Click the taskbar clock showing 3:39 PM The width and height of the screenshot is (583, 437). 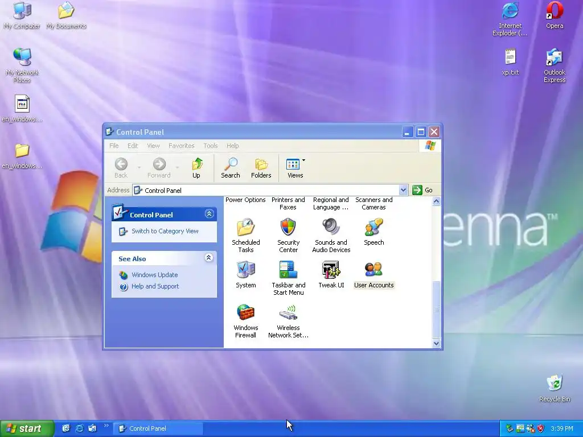coord(562,428)
